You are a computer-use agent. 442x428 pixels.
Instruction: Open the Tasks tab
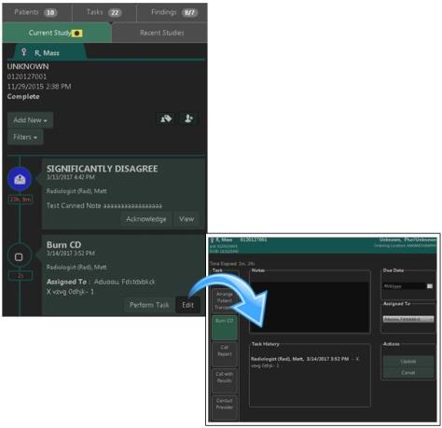coord(104,12)
